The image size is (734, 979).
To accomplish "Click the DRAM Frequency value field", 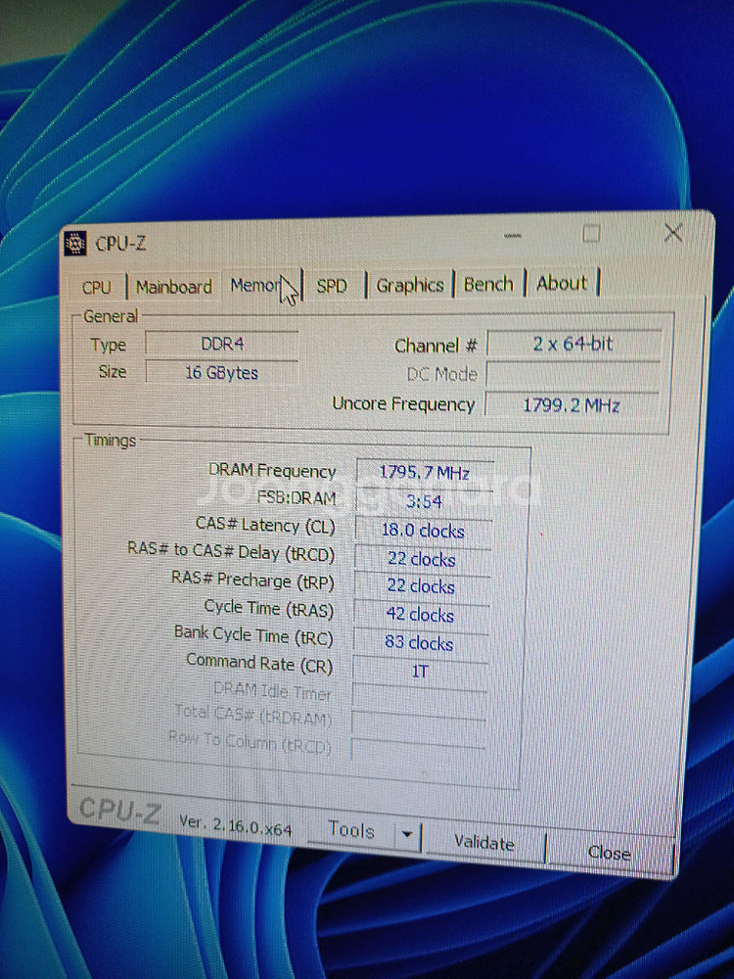I will [x=424, y=473].
